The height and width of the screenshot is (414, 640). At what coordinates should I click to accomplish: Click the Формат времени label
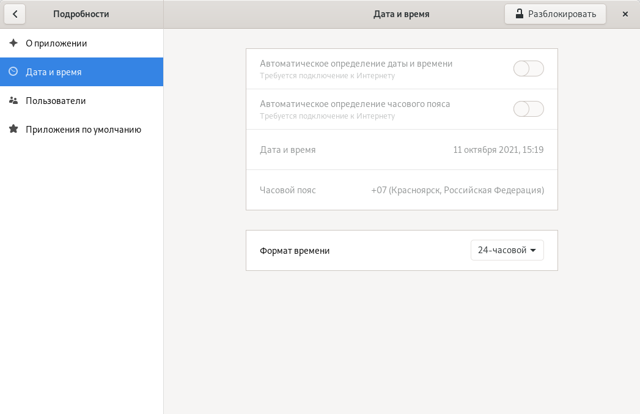tap(295, 251)
